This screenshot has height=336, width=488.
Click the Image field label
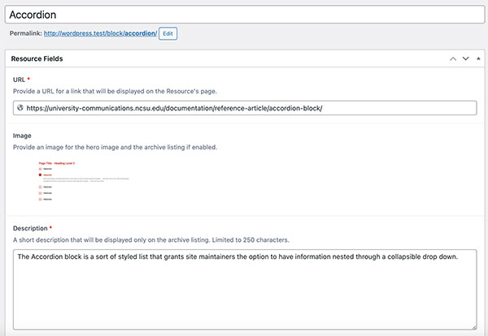click(22, 136)
